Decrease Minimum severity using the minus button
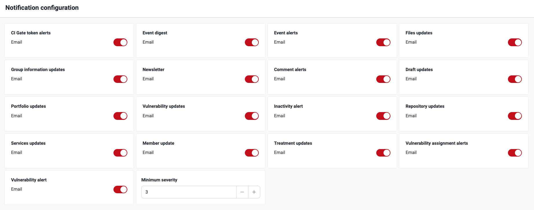Image resolution: width=534 pixels, height=210 pixels. tap(242, 192)
